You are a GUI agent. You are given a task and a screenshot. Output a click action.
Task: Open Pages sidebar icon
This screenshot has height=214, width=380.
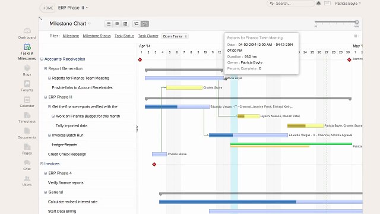pyautogui.click(x=27, y=147)
